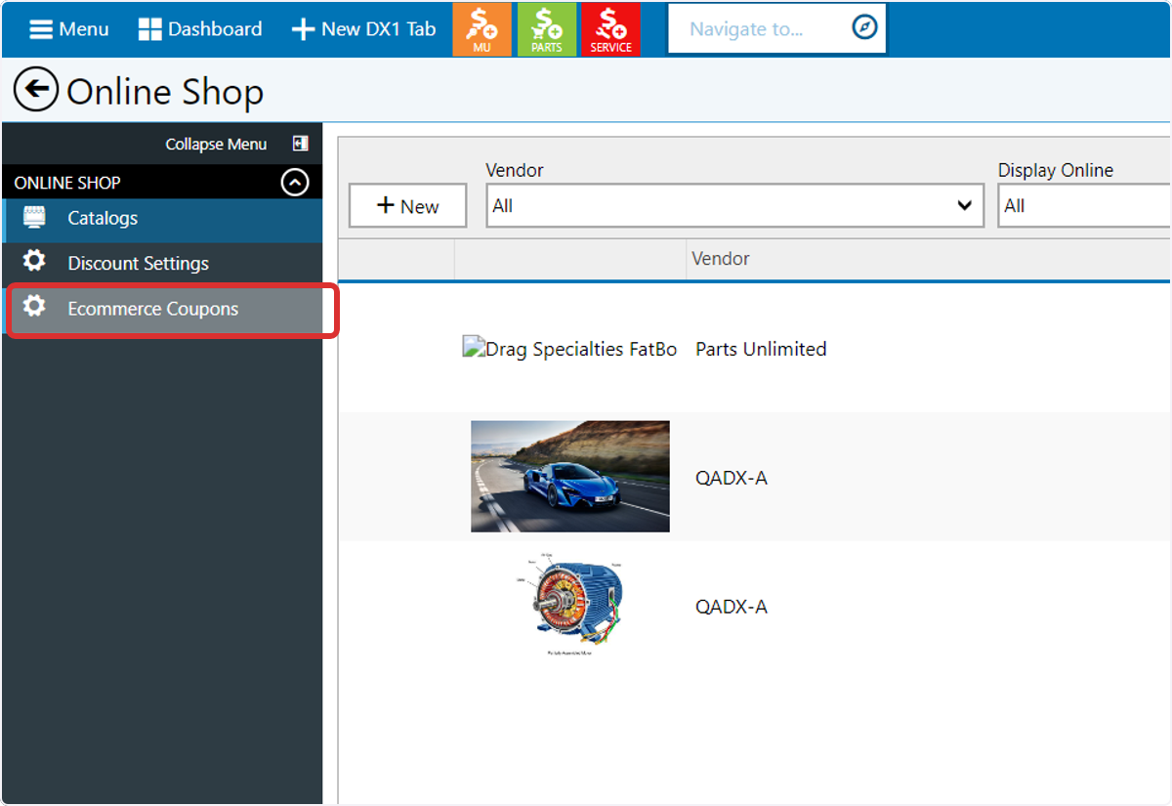The width and height of the screenshot is (1172, 806).
Task: Click the blue sports car thumbnail
Action: pyautogui.click(x=570, y=477)
